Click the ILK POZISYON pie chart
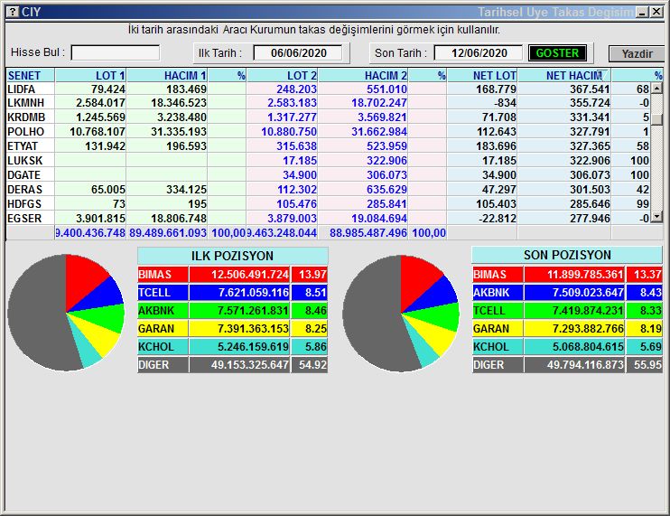The image size is (670, 516). click(66, 312)
